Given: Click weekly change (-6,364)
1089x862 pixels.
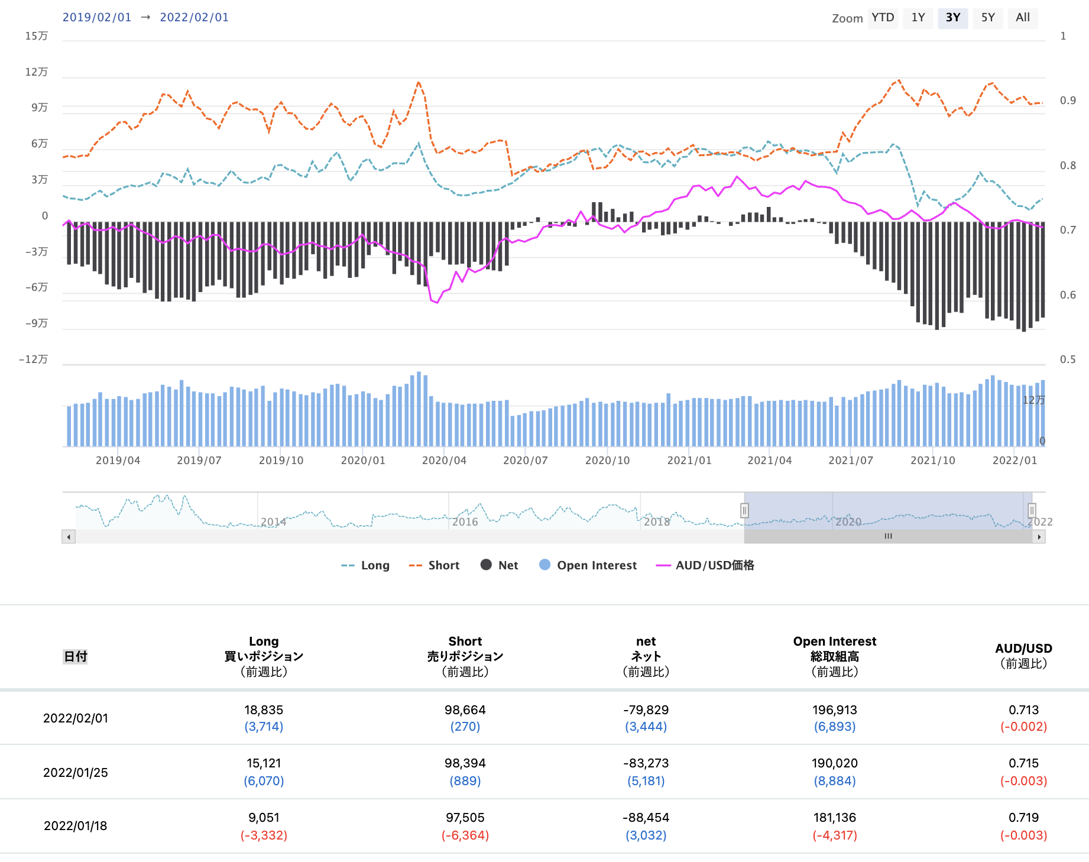Looking at the screenshot, I should coord(465,835).
